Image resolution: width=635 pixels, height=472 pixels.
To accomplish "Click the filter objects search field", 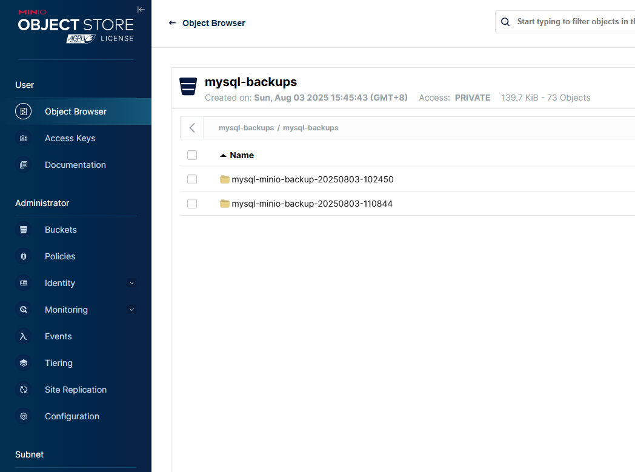I will [573, 22].
